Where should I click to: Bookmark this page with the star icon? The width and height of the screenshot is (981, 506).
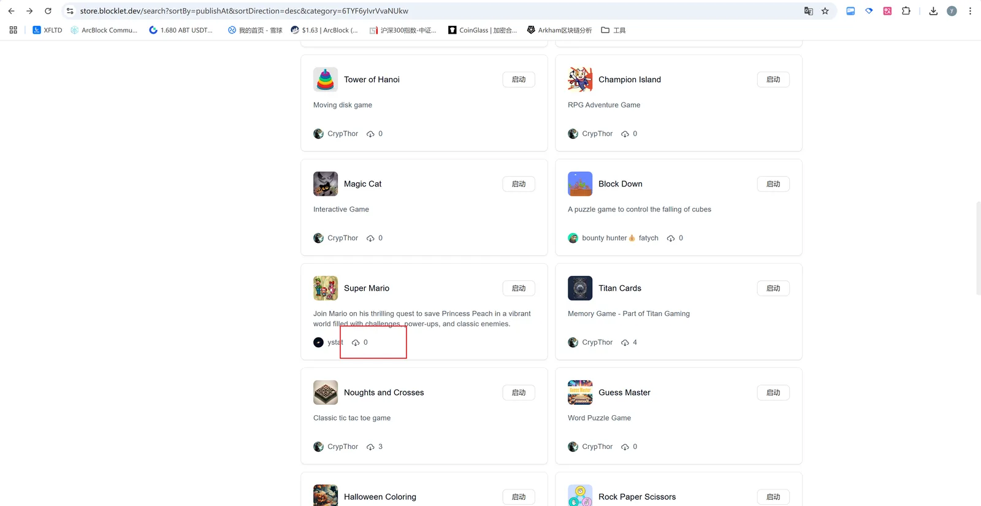(825, 11)
